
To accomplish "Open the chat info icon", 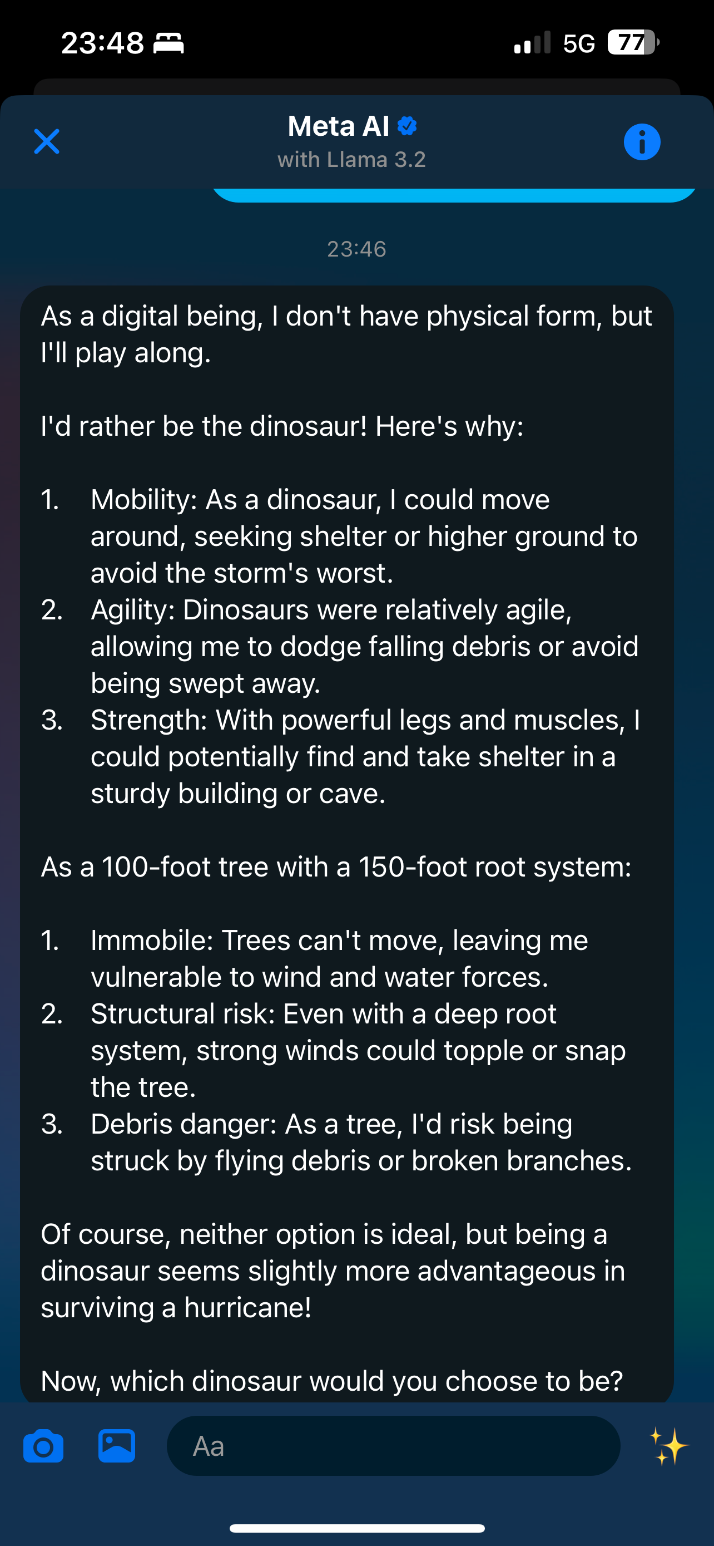I will coord(642,142).
